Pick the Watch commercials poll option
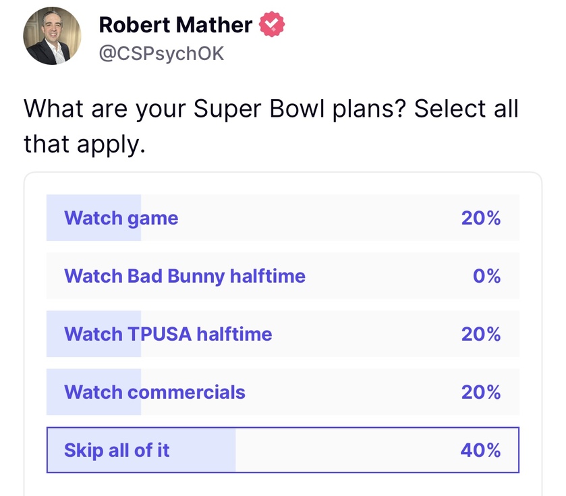This screenshot has width=566, height=496. (154, 392)
